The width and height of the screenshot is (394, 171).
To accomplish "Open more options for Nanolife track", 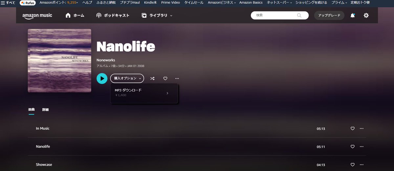I will pyautogui.click(x=362, y=147).
